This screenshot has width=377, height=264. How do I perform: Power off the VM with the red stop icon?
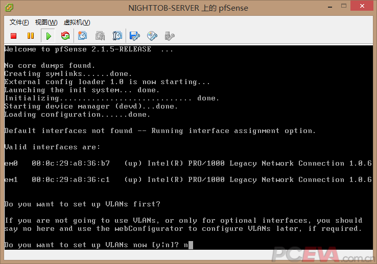[14, 36]
